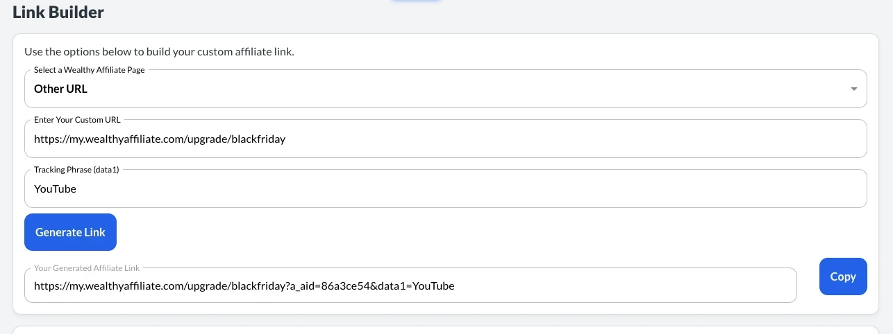The image size is (893, 334).
Task: Click the Select a Wealthy Affiliate Page label
Action: (x=89, y=70)
